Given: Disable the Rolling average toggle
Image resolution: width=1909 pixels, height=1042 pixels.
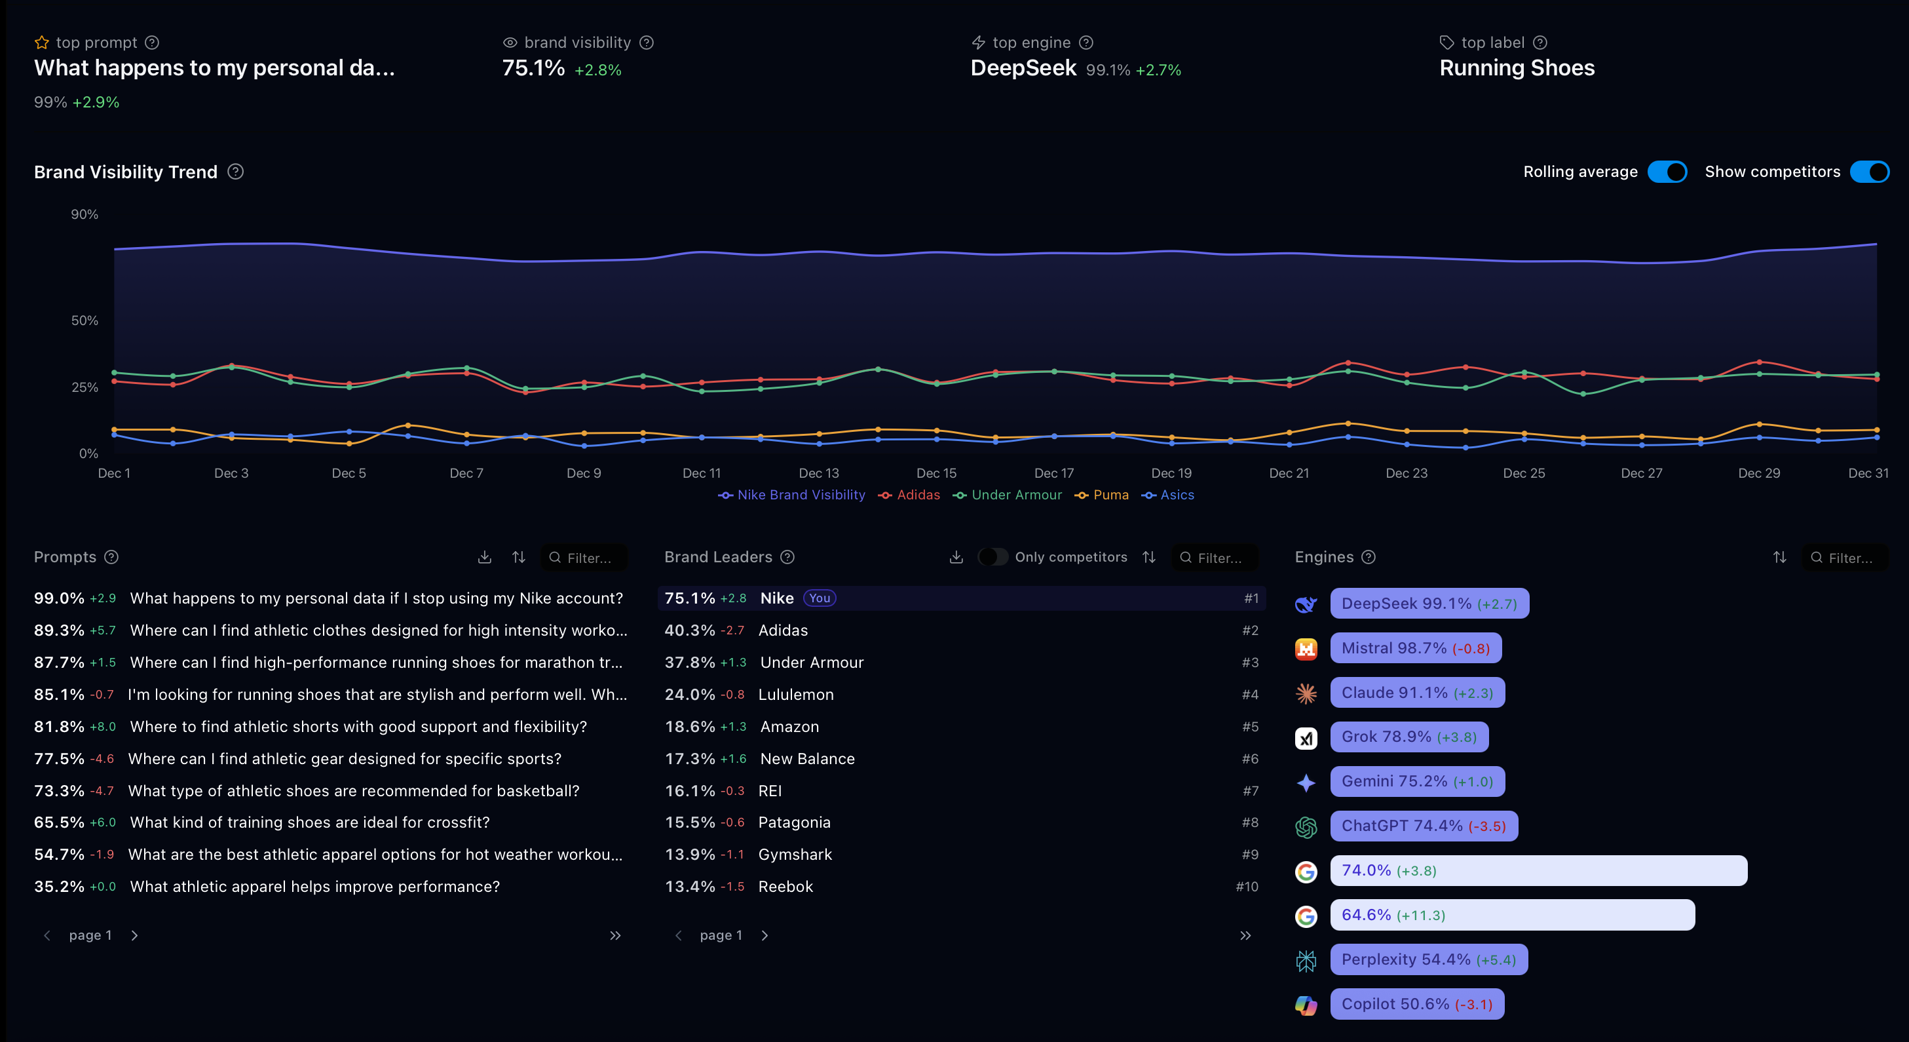Looking at the screenshot, I should tap(1668, 171).
